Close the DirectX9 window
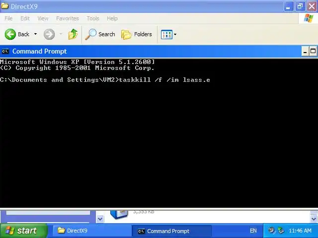Viewport: 318px width, 238px height. coord(312,6)
